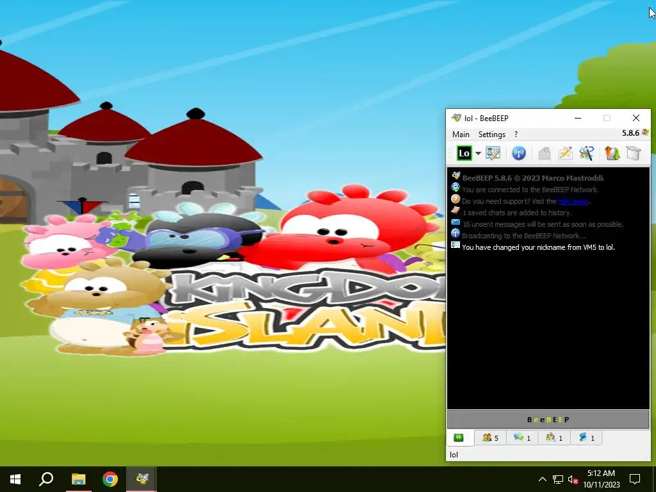
Task: Click the help page link in support line
Action: [x=573, y=201]
